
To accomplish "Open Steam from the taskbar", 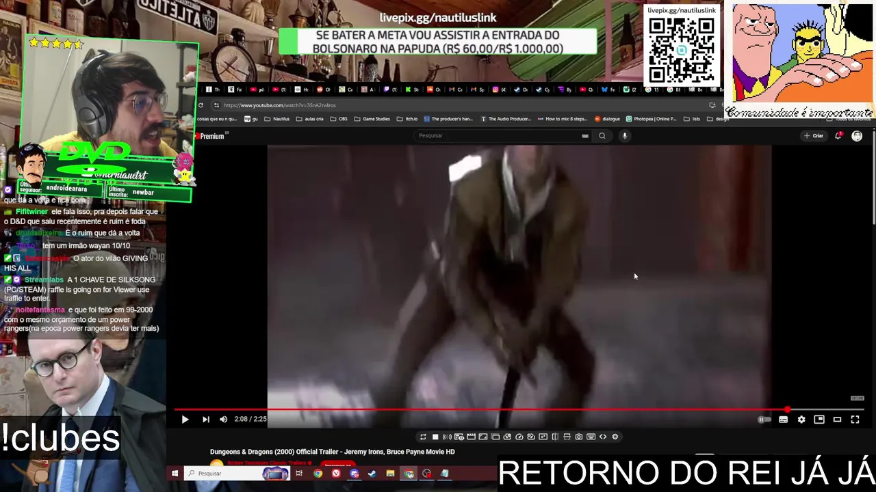I will click(x=372, y=473).
